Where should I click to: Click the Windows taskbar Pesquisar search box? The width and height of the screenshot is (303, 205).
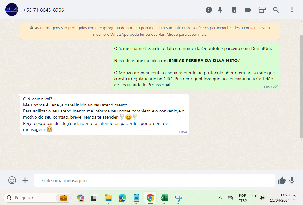(38, 198)
